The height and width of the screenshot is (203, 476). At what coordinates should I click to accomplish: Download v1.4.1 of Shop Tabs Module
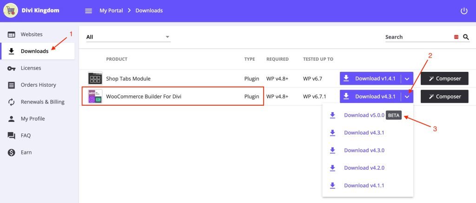click(x=370, y=79)
